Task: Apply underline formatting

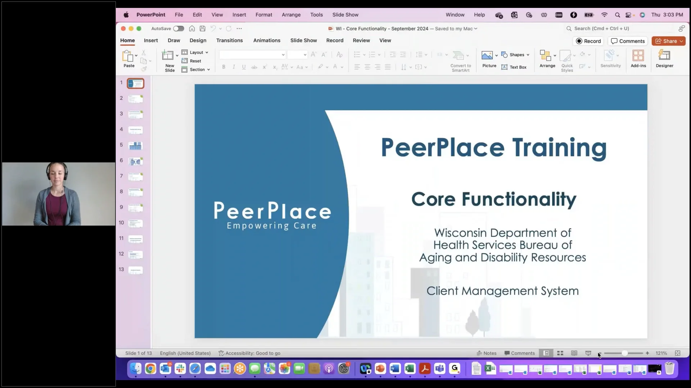Action: (244, 67)
